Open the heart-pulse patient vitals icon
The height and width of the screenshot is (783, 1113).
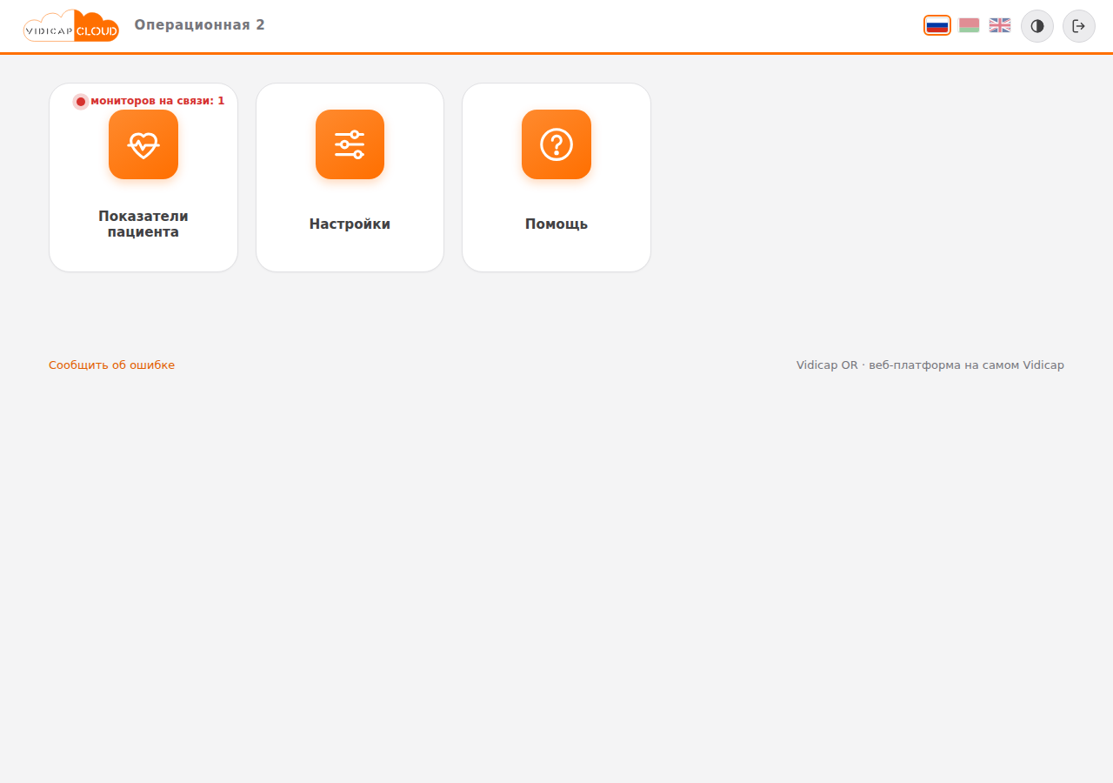click(x=143, y=144)
